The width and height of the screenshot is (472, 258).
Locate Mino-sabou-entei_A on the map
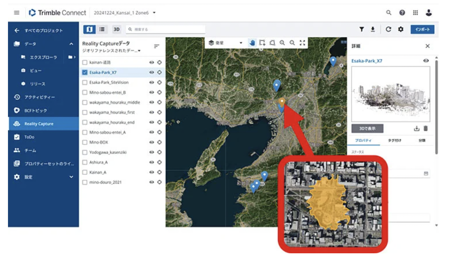[159, 132]
